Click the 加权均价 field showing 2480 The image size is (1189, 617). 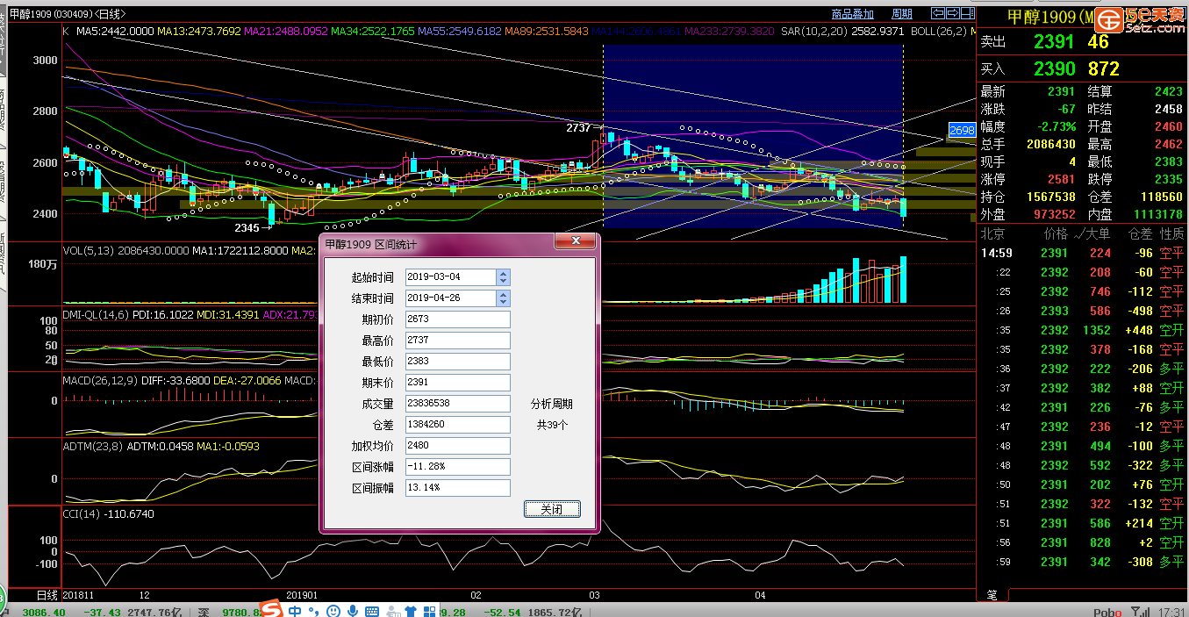click(x=457, y=446)
